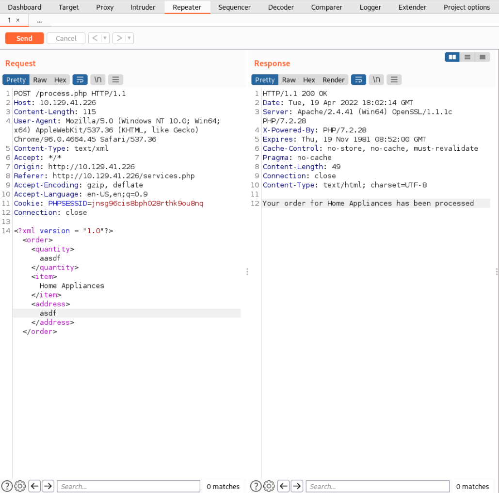Jump to previous match in Request
The width and height of the screenshot is (499, 493).
[x=35, y=486]
